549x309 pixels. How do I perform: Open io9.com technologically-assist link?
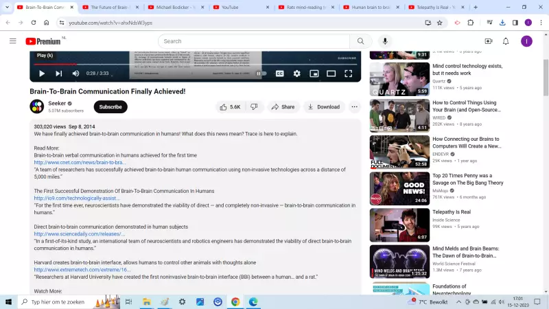tap(77, 198)
